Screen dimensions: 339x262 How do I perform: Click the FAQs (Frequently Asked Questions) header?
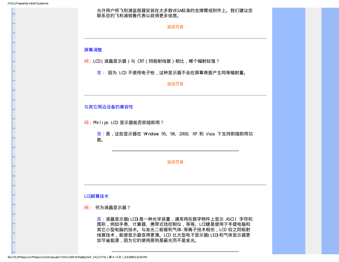(x=28, y=3)
